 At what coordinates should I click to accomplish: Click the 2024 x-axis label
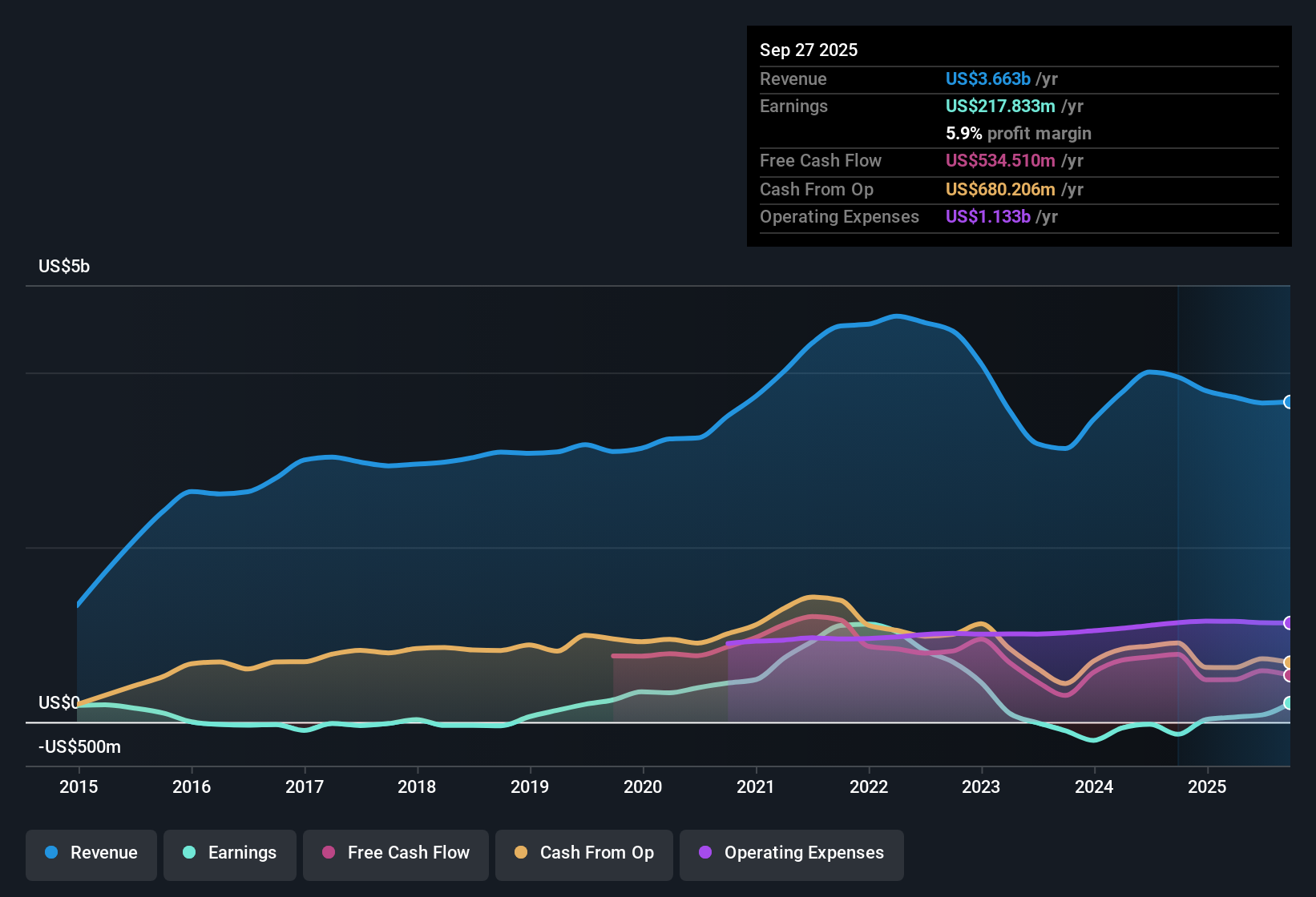1094,786
